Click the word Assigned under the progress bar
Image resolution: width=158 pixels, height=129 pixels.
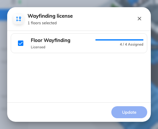(x=136, y=44)
